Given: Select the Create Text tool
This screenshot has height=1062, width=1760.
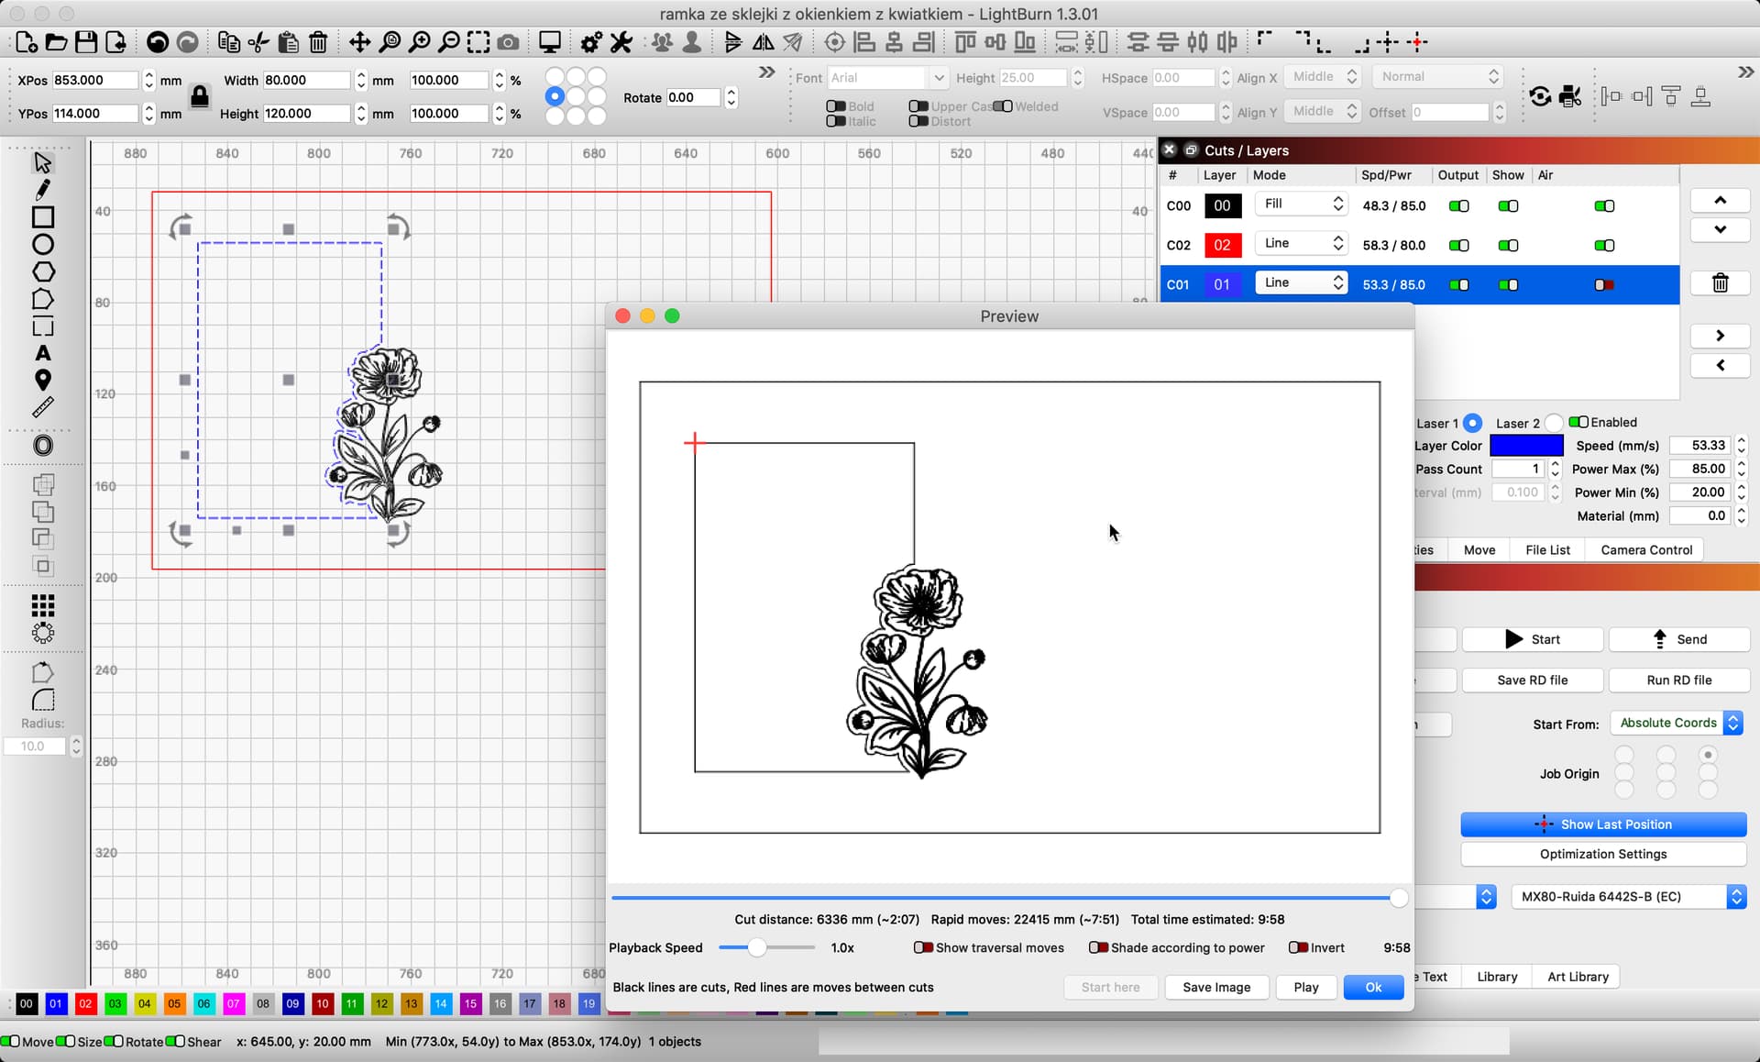Looking at the screenshot, I should 42,353.
